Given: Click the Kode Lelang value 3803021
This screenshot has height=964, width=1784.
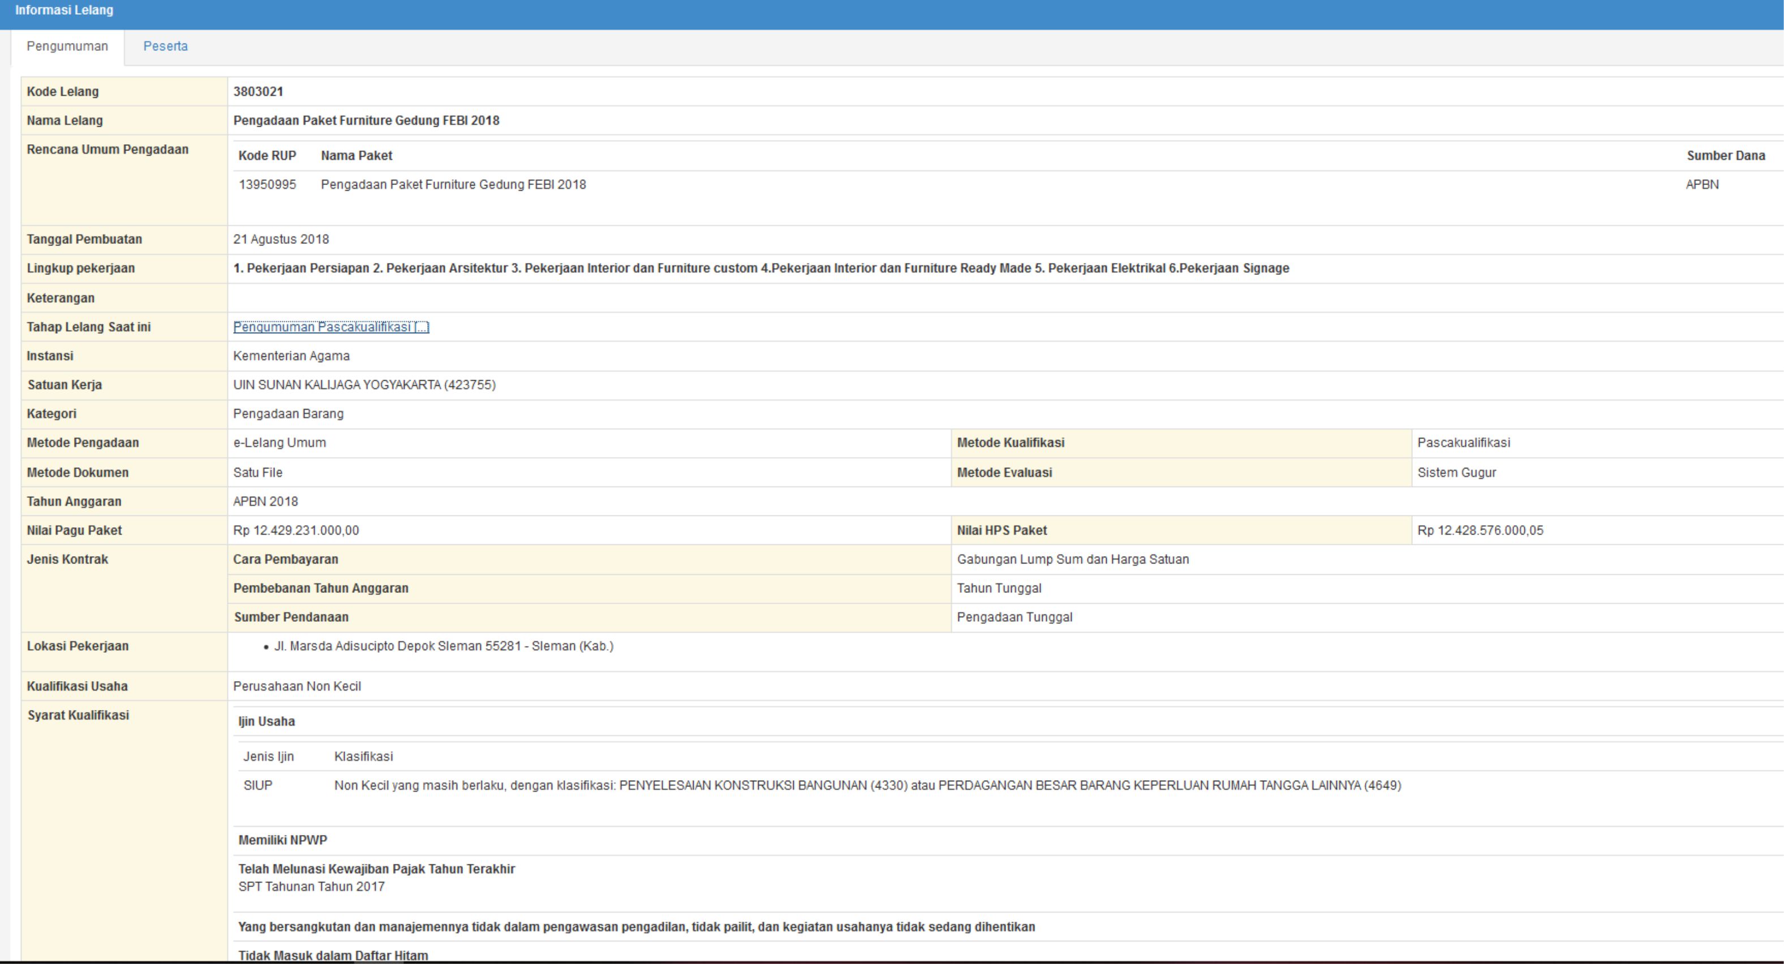Looking at the screenshot, I should pyautogui.click(x=257, y=92).
